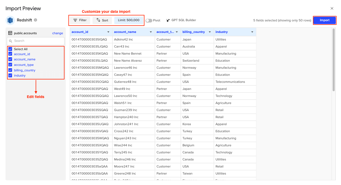Uncheck the billing_country field checkbox
The height and width of the screenshot is (185, 341).
point(10,70)
